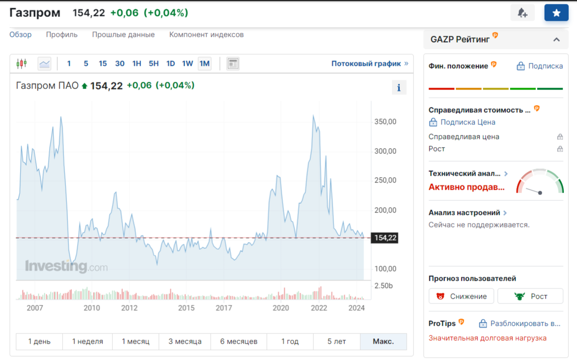Set chart range to 1 год
Viewport: 577px width, 363px height.
point(290,342)
